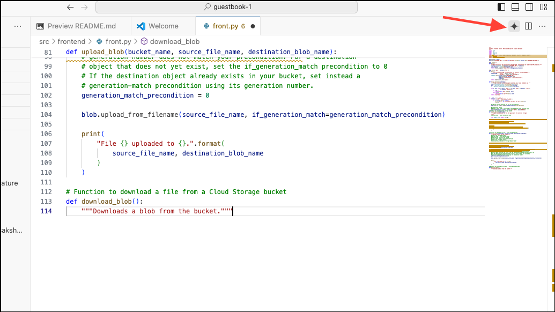Toggle the bottom panel visibility
The image size is (555, 312).
(x=514, y=6)
